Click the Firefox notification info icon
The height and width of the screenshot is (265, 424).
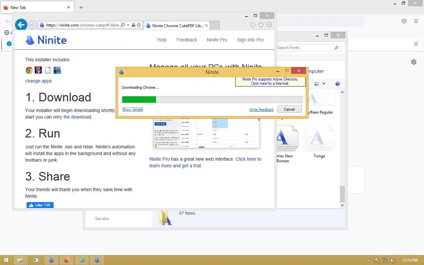tap(9, 43)
